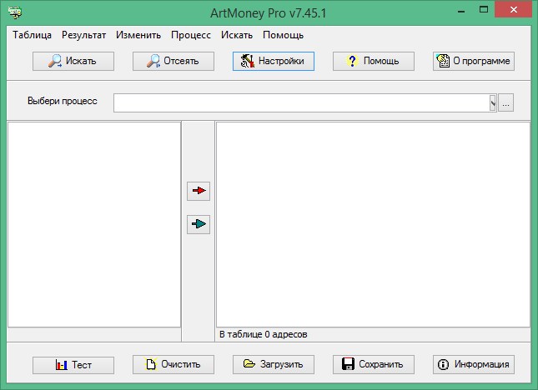Click the 'Выбери процесс' label
Image resolution: width=538 pixels, height=390 pixels.
[62, 101]
